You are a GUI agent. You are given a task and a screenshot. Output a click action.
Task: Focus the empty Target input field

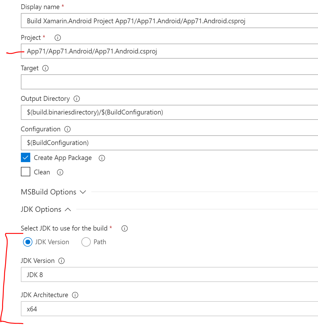(x=169, y=82)
